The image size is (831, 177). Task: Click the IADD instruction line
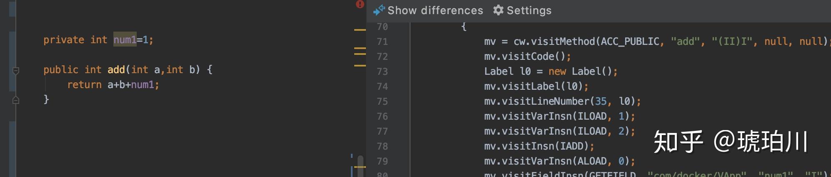[x=539, y=146]
